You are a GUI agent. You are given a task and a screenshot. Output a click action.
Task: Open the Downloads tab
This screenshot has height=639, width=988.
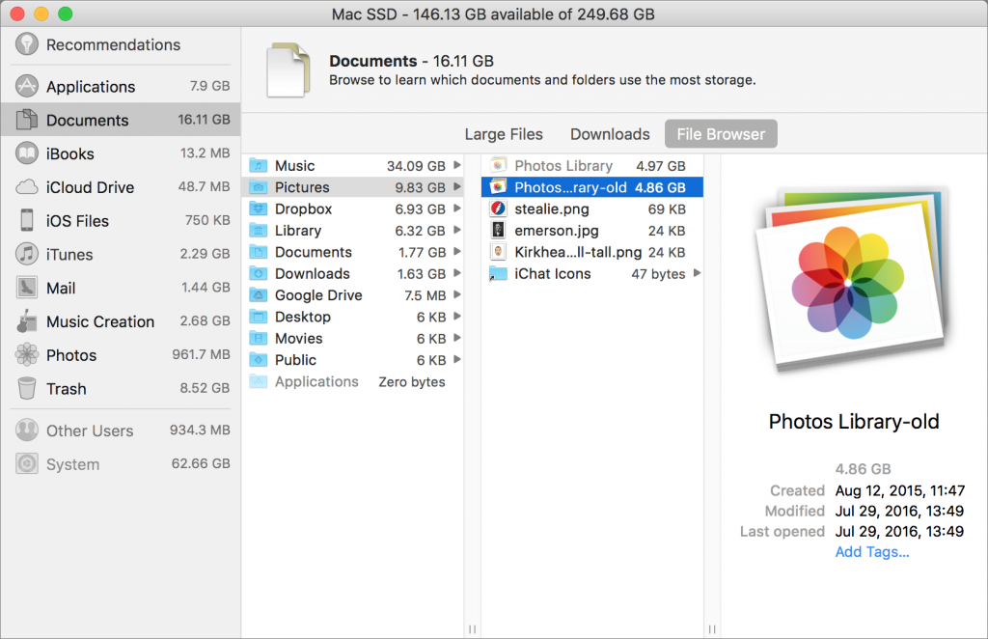tap(609, 134)
